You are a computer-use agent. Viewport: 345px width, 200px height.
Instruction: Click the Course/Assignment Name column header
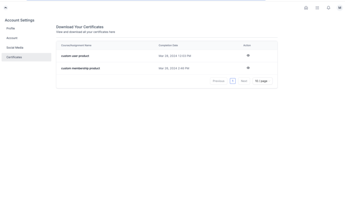click(76, 45)
